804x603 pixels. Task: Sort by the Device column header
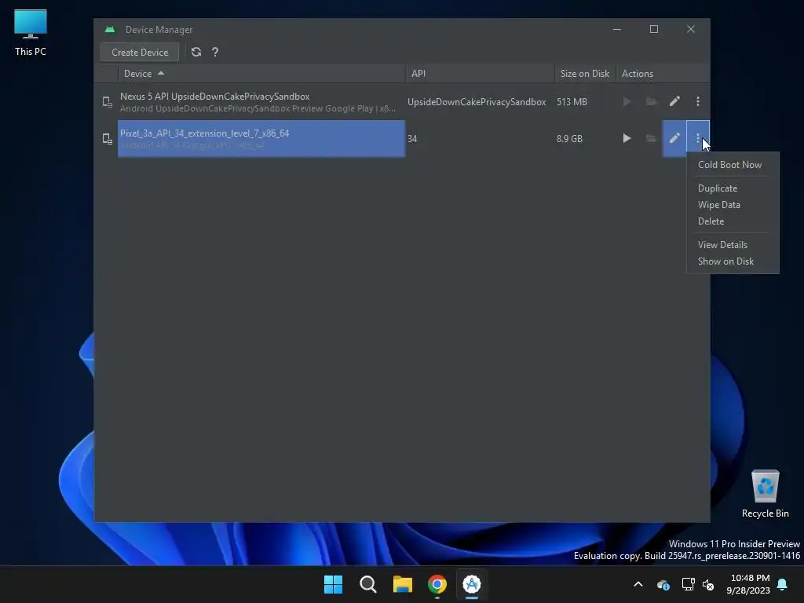pos(261,73)
